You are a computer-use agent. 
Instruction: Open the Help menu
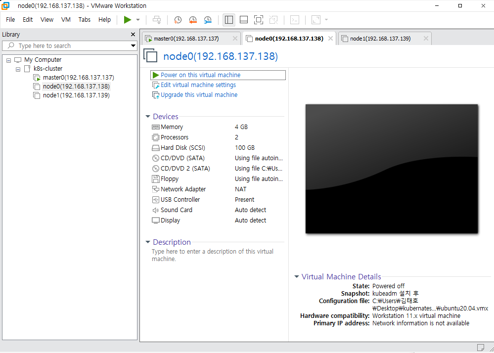(x=105, y=19)
